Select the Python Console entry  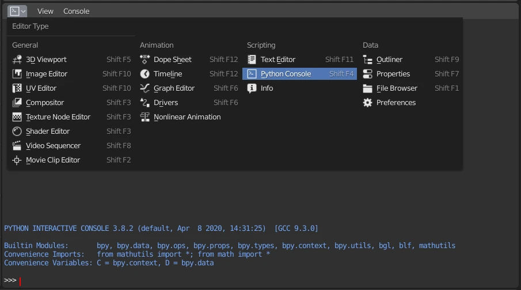pos(286,74)
